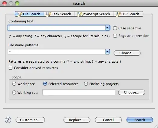
Task: Open the File name patterns dropdown
Action: point(107,52)
